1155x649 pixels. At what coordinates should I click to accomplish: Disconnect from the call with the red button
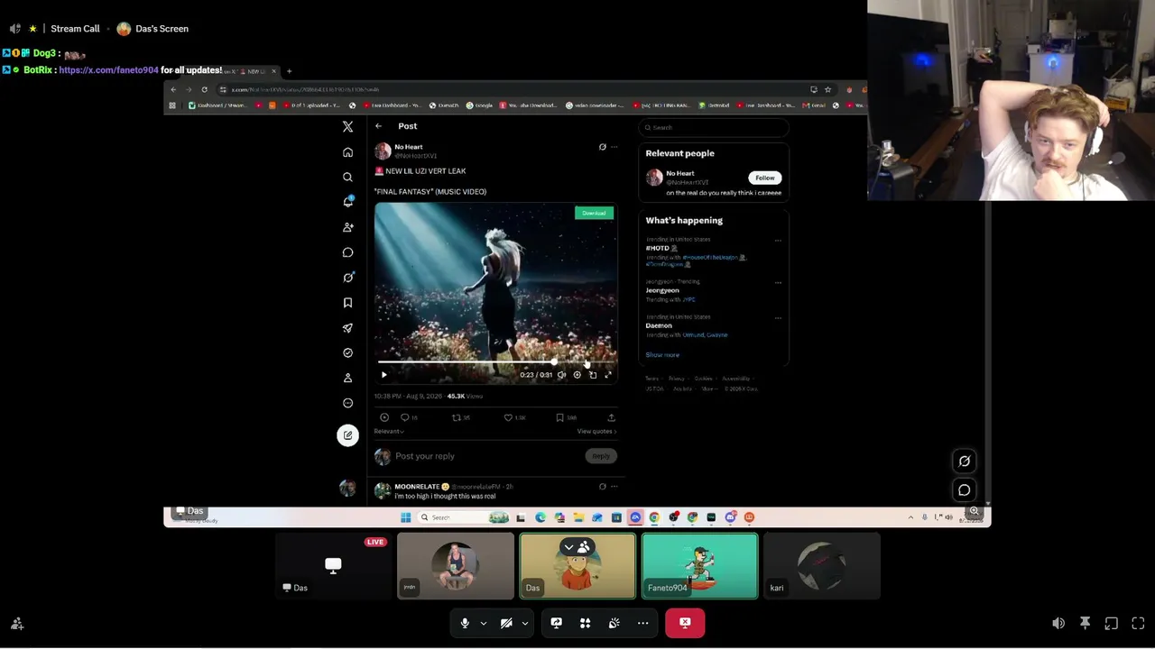685,623
